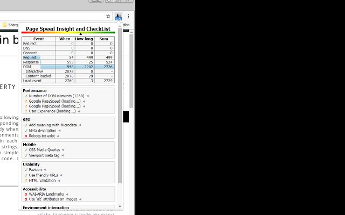
Task: Click the Content loaded row label
Action: click(38, 76)
